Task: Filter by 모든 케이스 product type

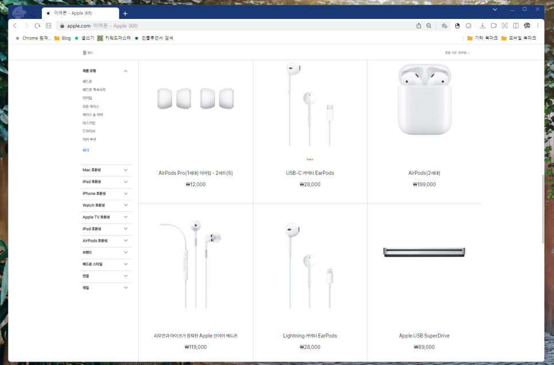Action: [91, 107]
